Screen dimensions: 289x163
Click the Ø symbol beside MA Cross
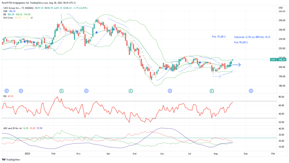tap(32, 18)
